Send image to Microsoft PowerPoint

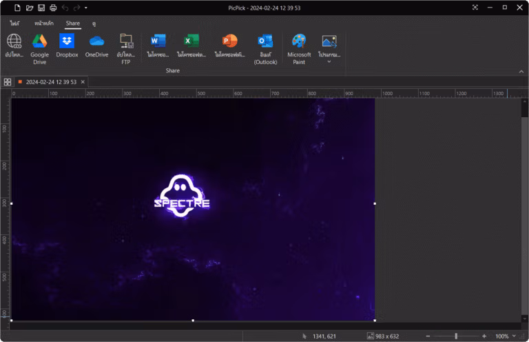pyautogui.click(x=230, y=46)
